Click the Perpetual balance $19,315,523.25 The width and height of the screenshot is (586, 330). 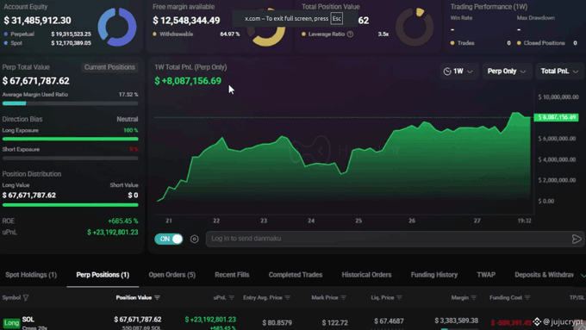coord(71,34)
